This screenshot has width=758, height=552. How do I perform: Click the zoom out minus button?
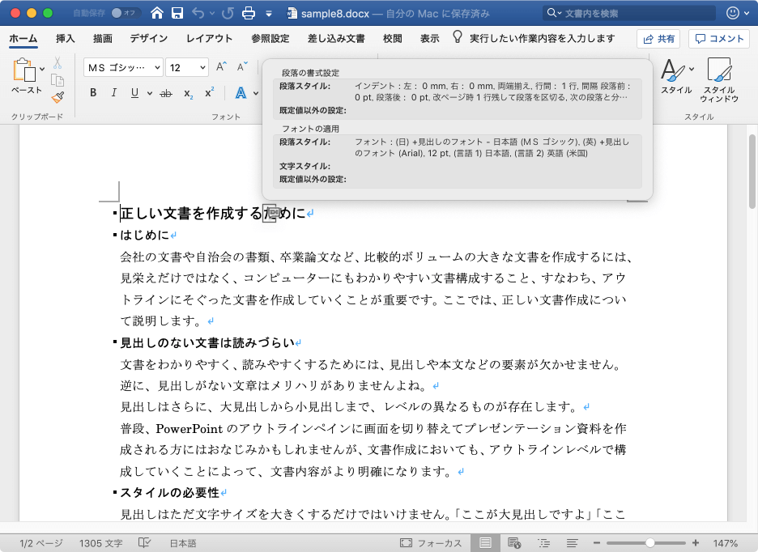point(597,543)
